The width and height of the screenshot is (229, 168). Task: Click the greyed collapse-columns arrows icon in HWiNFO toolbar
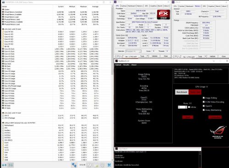coord(11,165)
